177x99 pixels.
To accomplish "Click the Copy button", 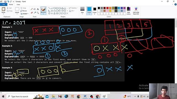I will tap(10, 11).
